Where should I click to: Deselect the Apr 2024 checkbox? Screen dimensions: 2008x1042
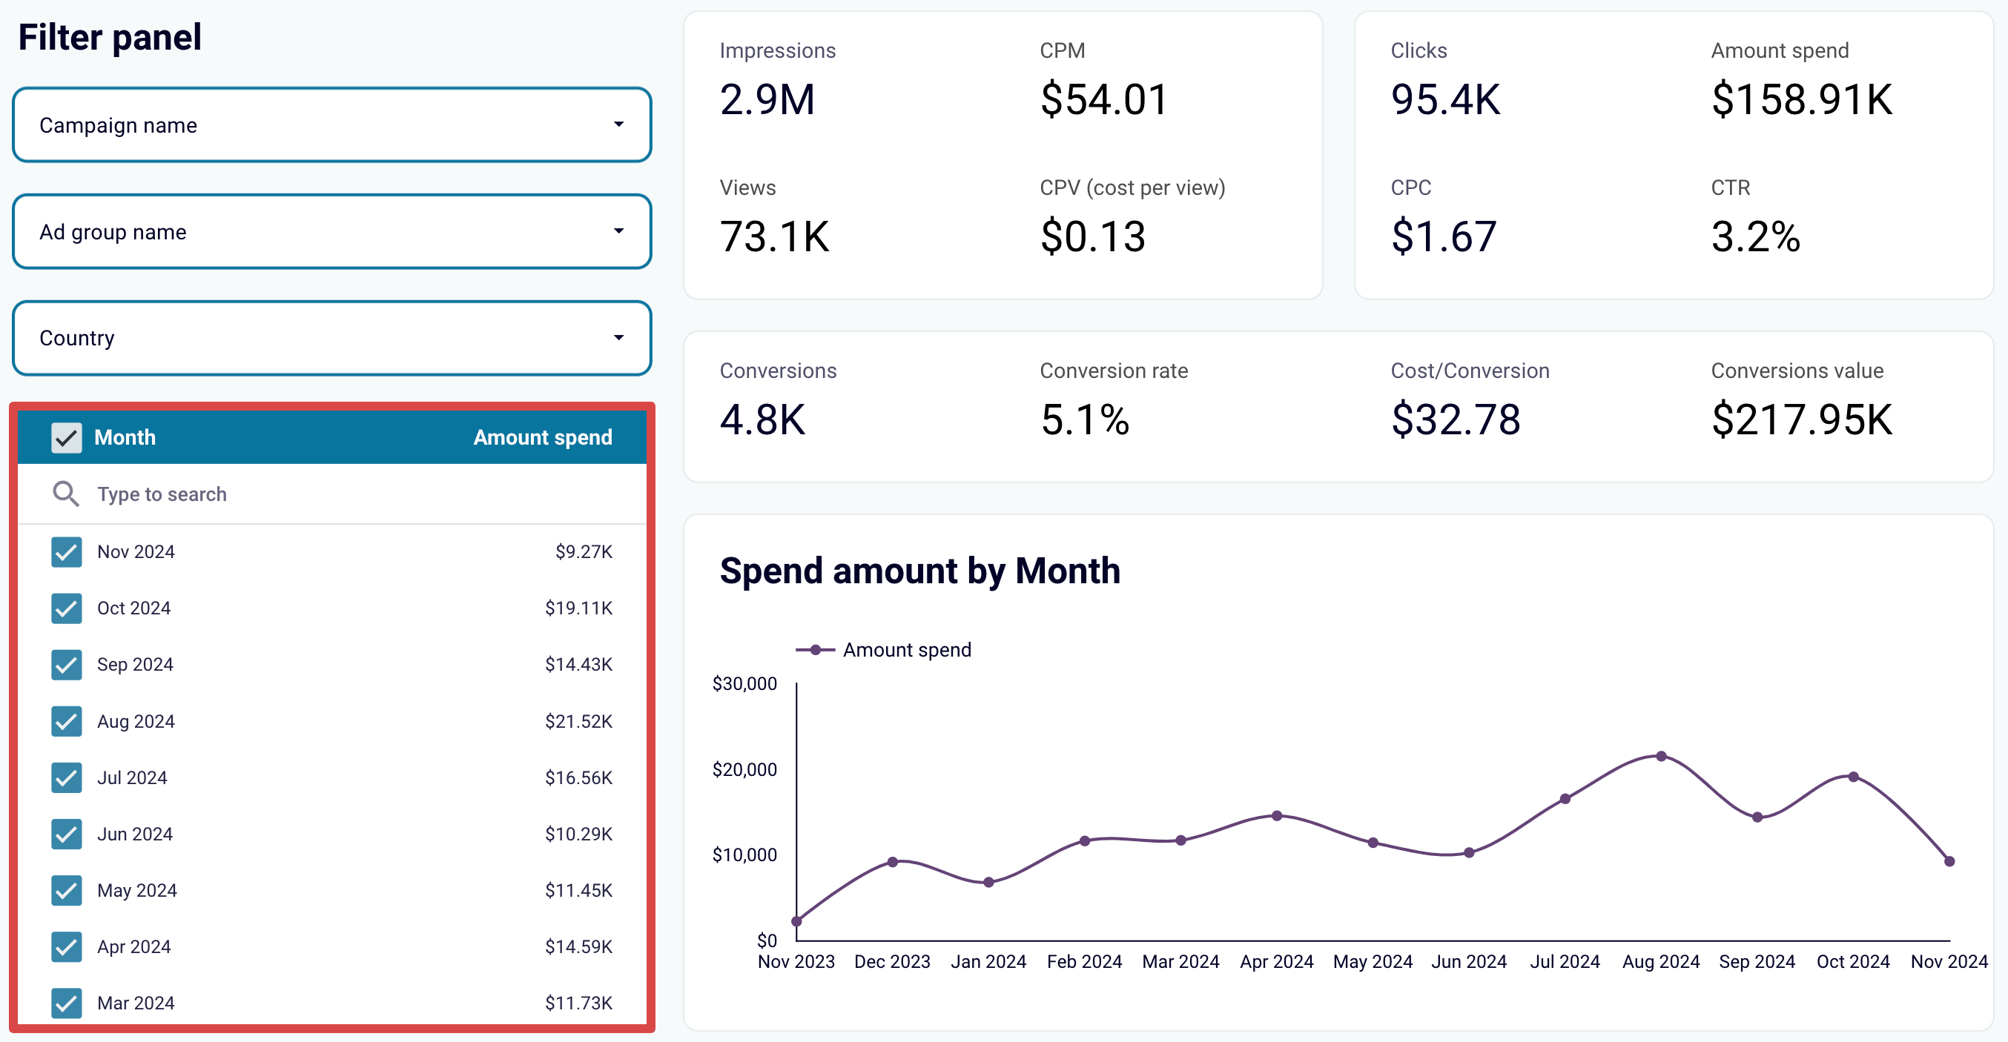pos(66,947)
